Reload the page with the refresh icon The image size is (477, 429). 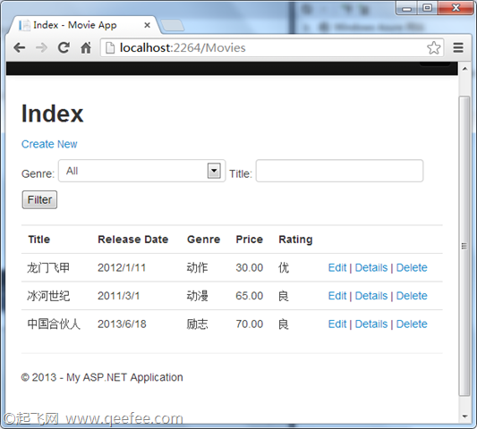[64, 47]
